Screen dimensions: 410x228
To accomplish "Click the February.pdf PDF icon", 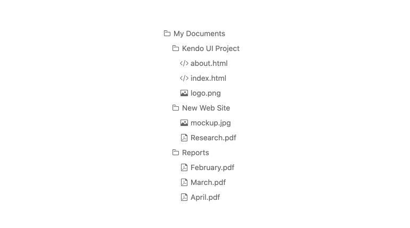I will (184, 167).
